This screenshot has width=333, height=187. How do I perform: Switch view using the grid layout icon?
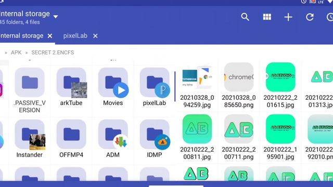pyautogui.click(x=267, y=17)
